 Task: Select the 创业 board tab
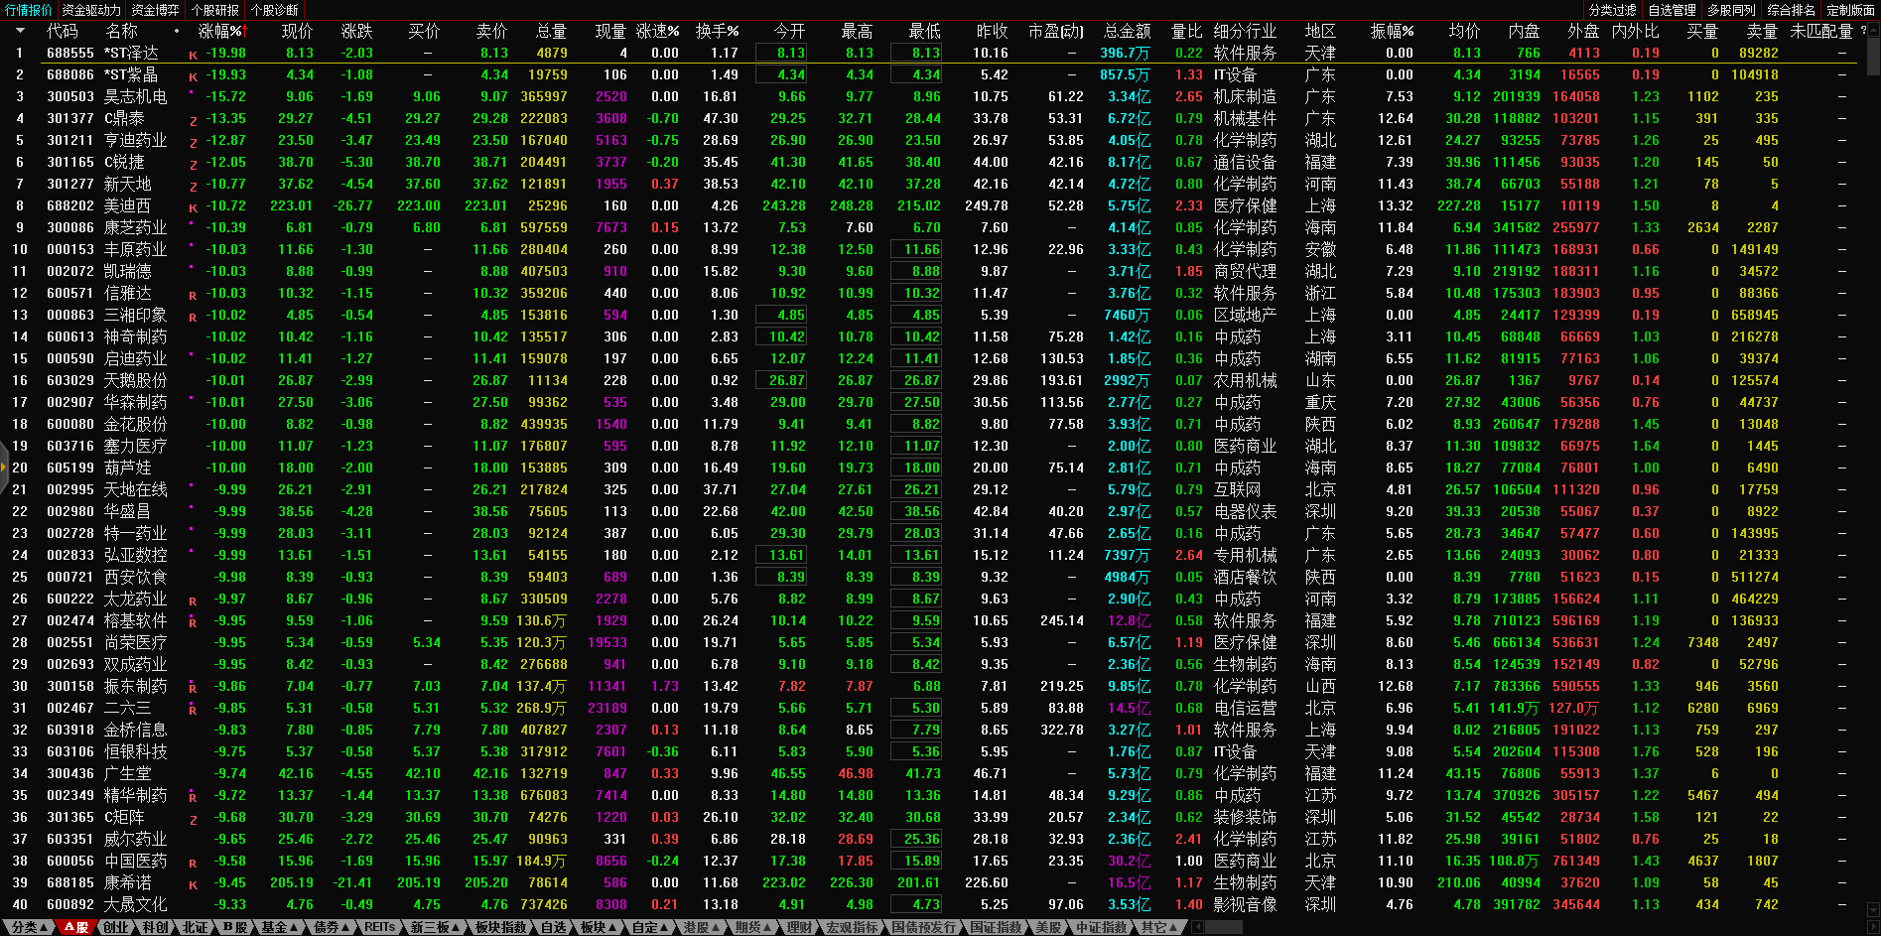pos(116,927)
